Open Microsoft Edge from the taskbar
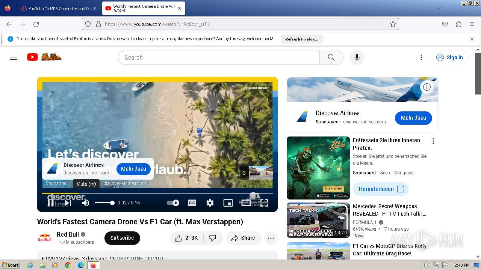This screenshot has width=481, height=270. [x=81, y=265]
